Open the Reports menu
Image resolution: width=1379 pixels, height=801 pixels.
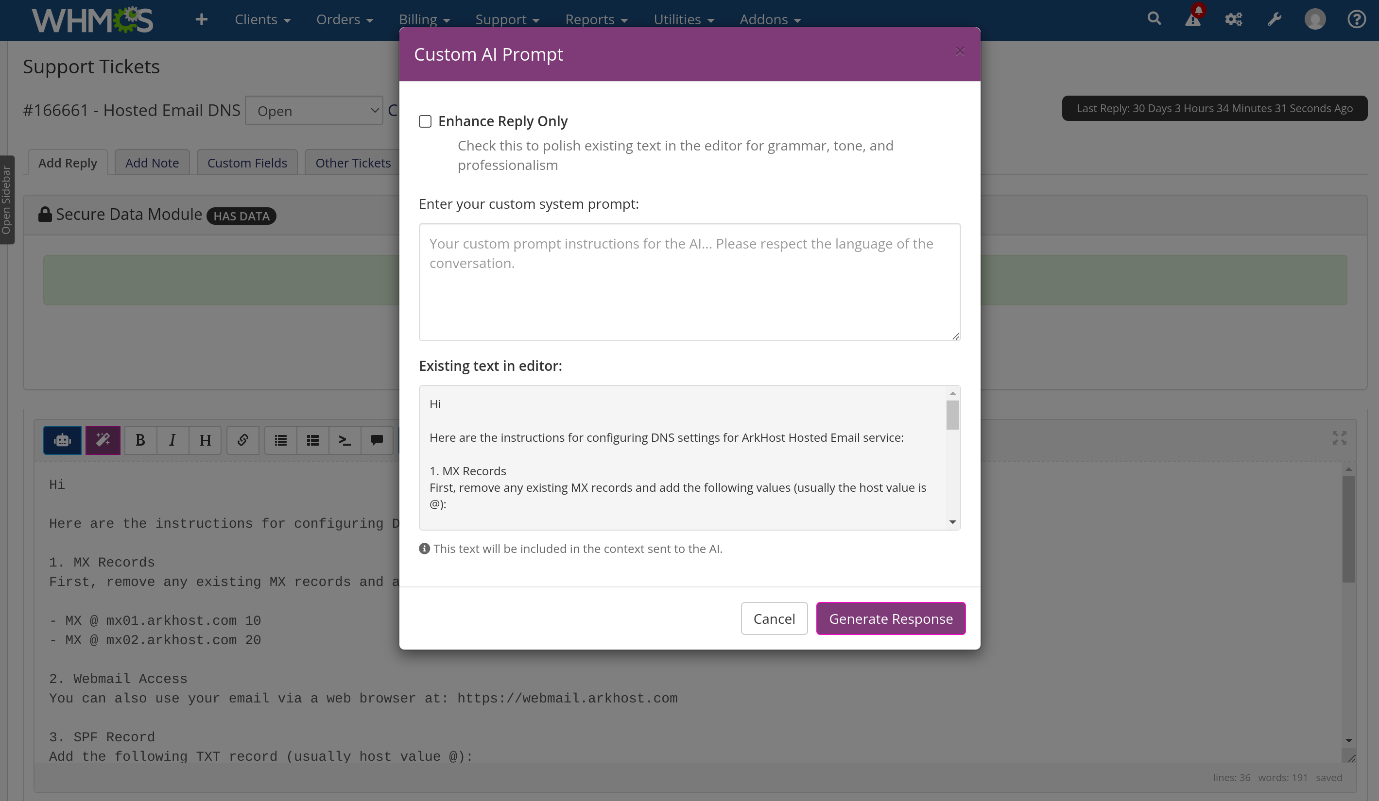[596, 20]
